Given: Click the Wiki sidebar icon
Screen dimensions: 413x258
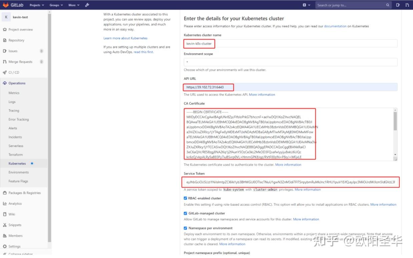Looking at the screenshot, I should coord(12,214).
